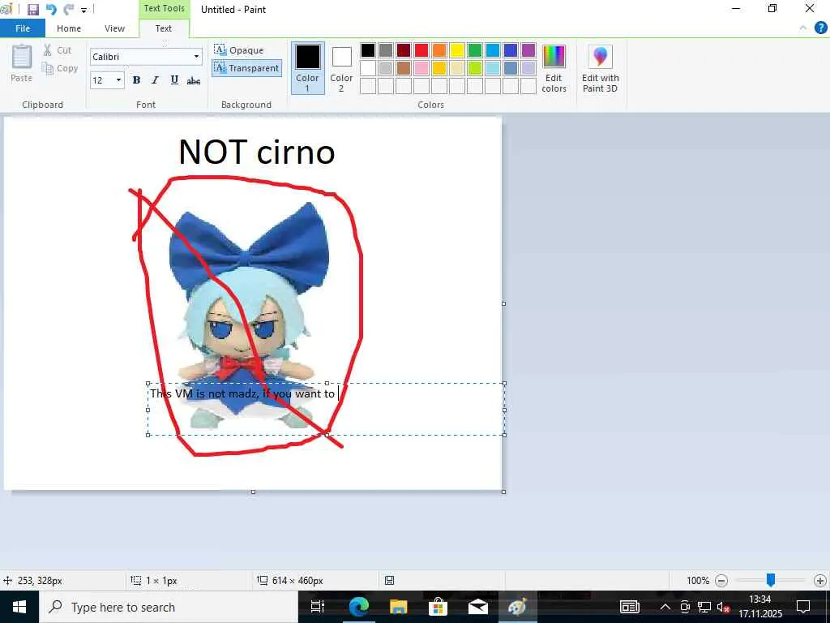Click the zoom in plus button
The image size is (830, 623).
pos(820,581)
